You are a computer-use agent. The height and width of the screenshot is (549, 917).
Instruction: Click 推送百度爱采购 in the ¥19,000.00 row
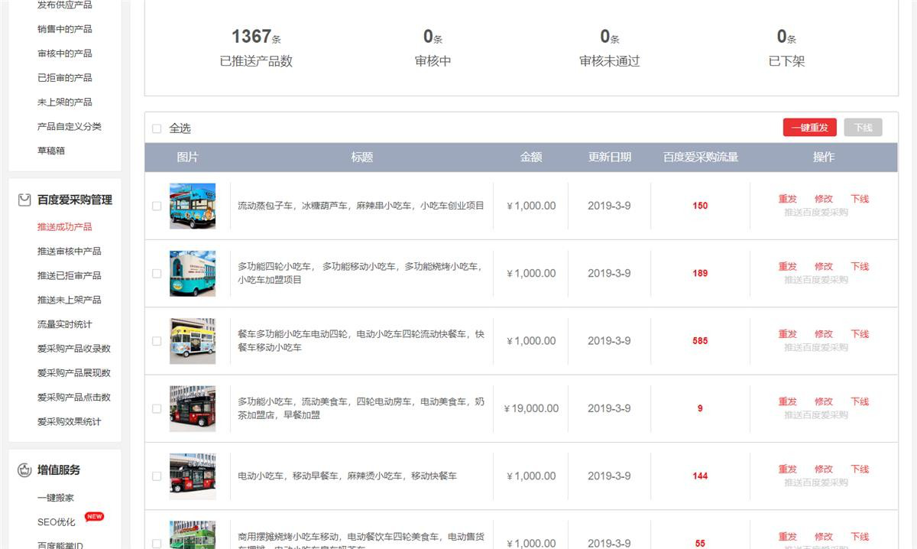(x=816, y=415)
